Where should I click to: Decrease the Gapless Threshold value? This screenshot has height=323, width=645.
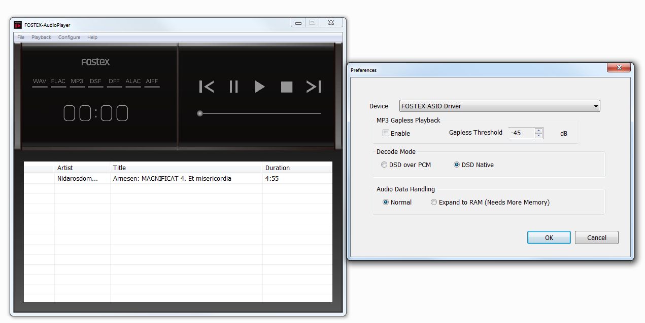539,136
